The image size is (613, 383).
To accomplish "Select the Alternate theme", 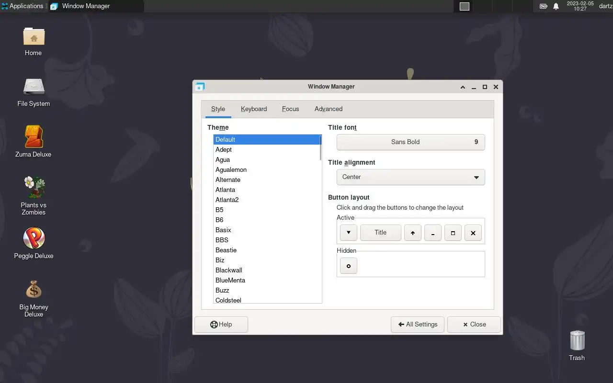I will coord(266,180).
